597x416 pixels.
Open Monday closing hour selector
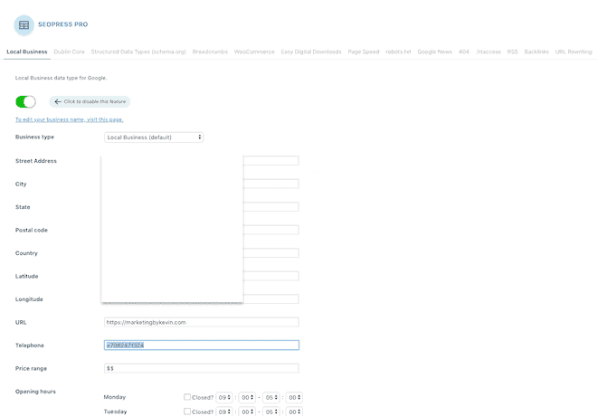pos(270,397)
